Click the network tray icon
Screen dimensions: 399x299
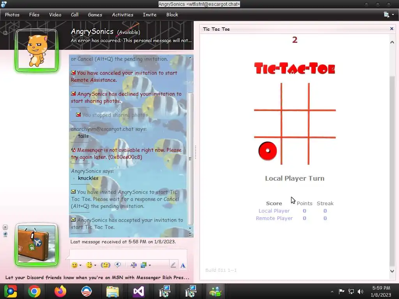tap(351, 292)
